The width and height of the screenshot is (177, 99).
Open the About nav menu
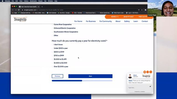coord(118,21)
